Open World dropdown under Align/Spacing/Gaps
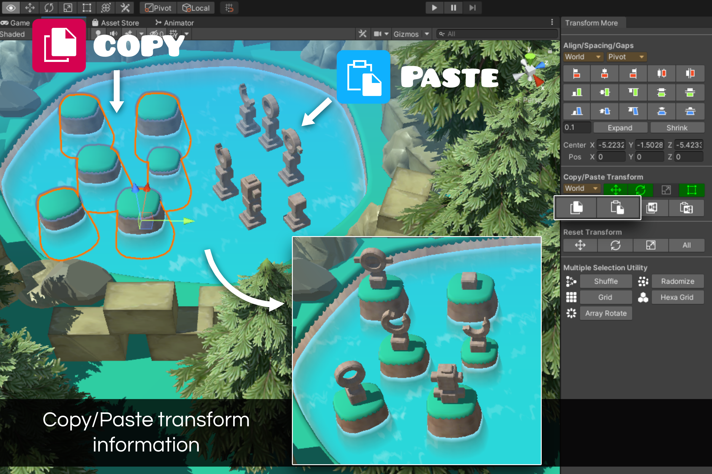The height and width of the screenshot is (474, 712). click(583, 57)
